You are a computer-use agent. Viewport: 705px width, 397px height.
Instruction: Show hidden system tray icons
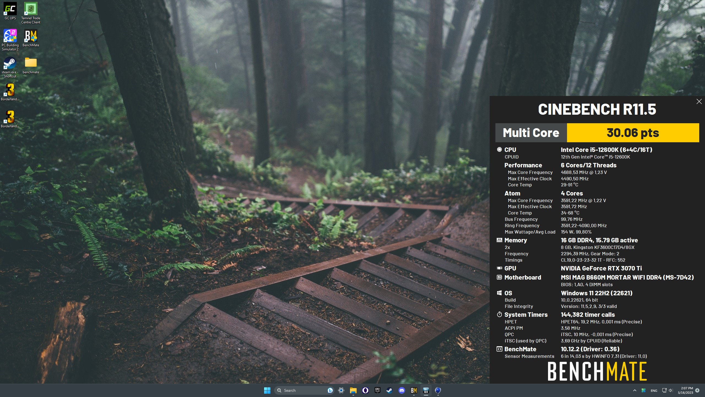pyautogui.click(x=635, y=390)
